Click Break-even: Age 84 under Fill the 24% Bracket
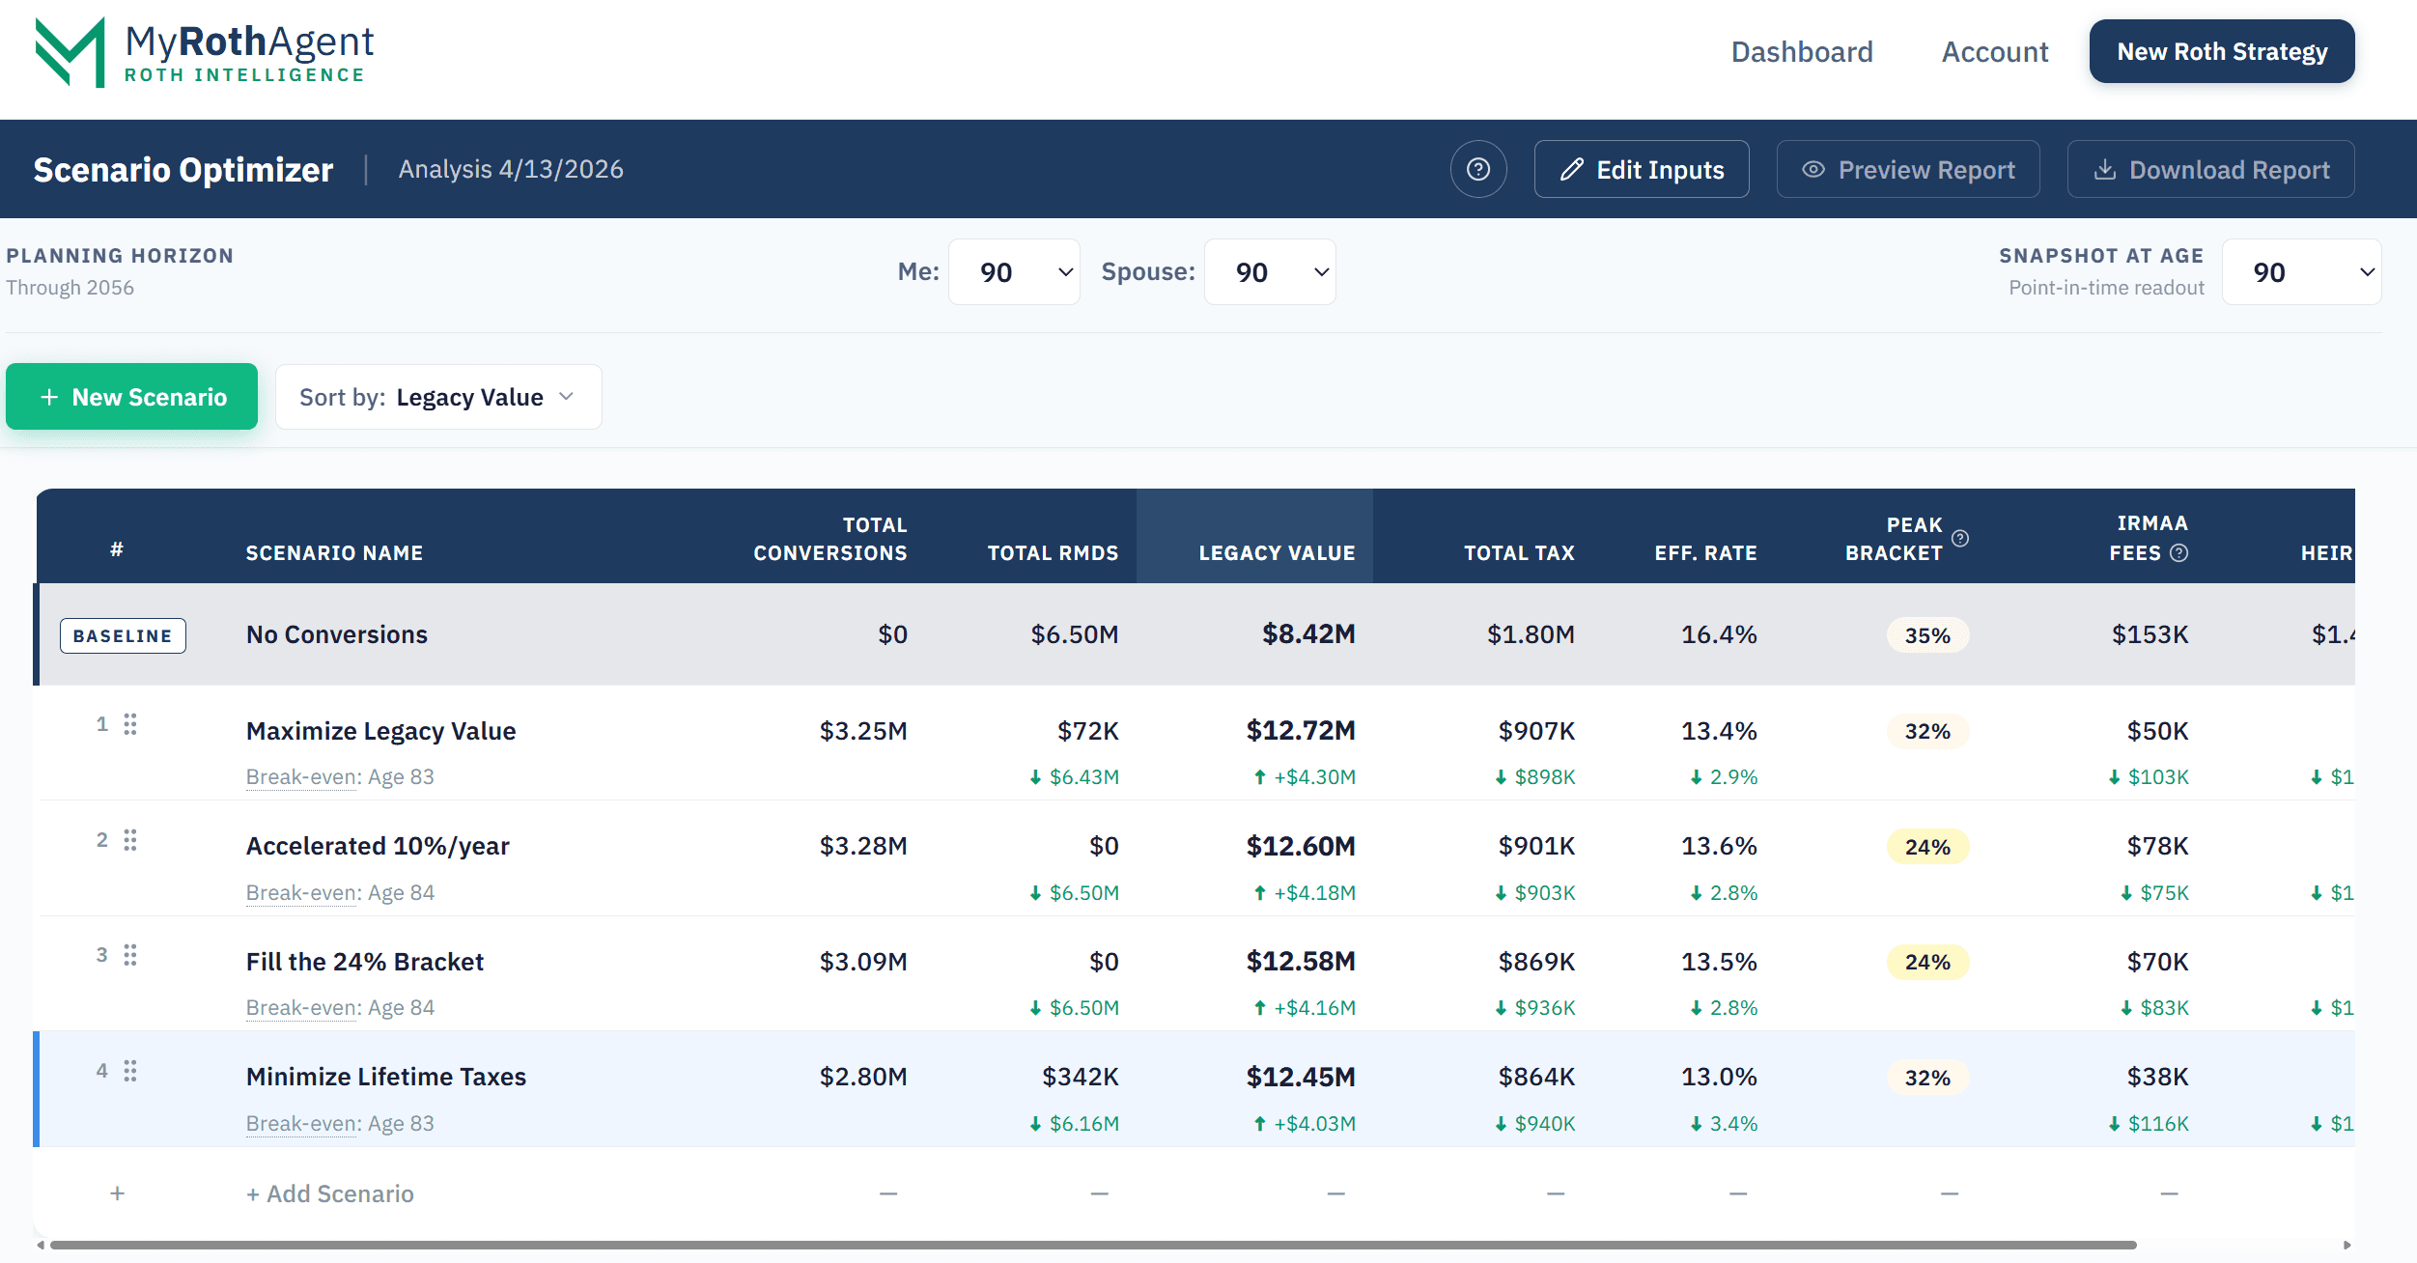 click(x=340, y=1007)
